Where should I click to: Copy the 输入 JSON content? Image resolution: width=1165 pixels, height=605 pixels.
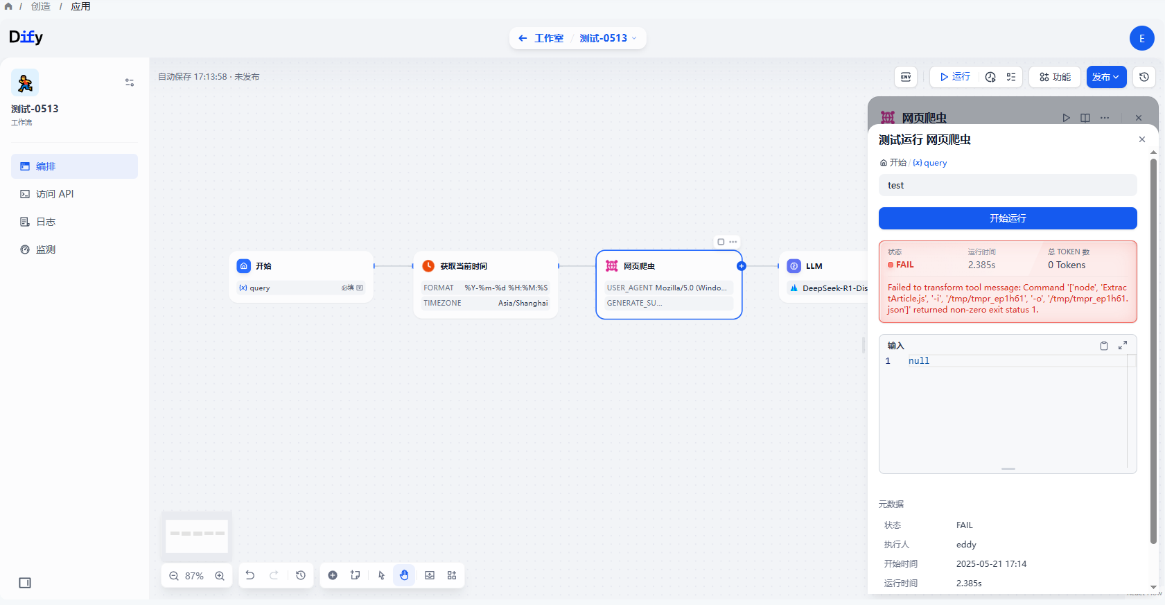tap(1104, 346)
